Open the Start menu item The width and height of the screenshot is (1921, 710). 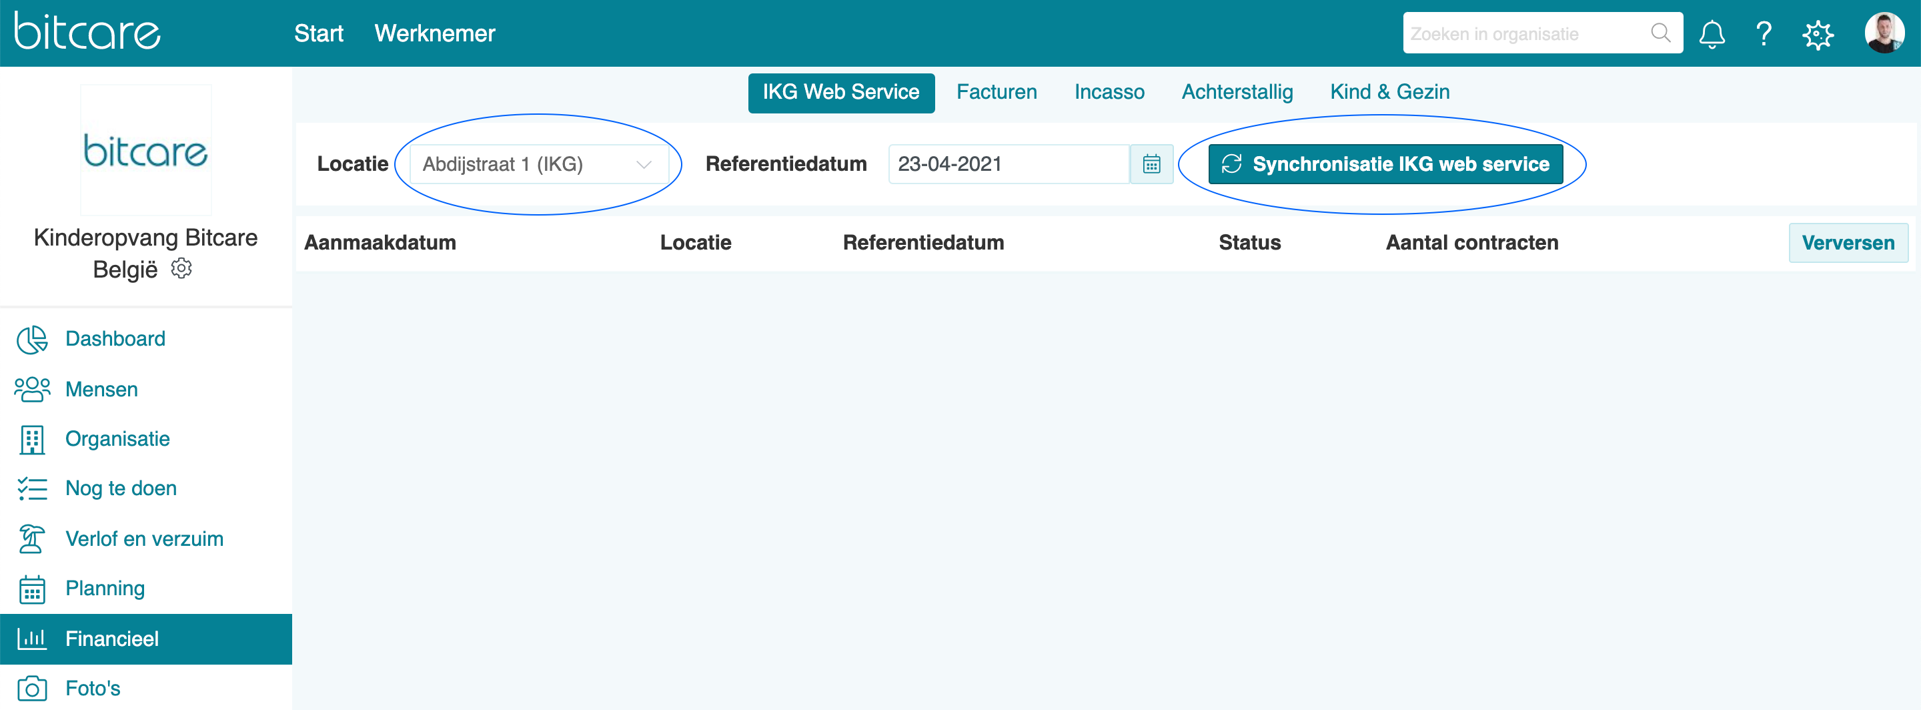[x=318, y=33]
